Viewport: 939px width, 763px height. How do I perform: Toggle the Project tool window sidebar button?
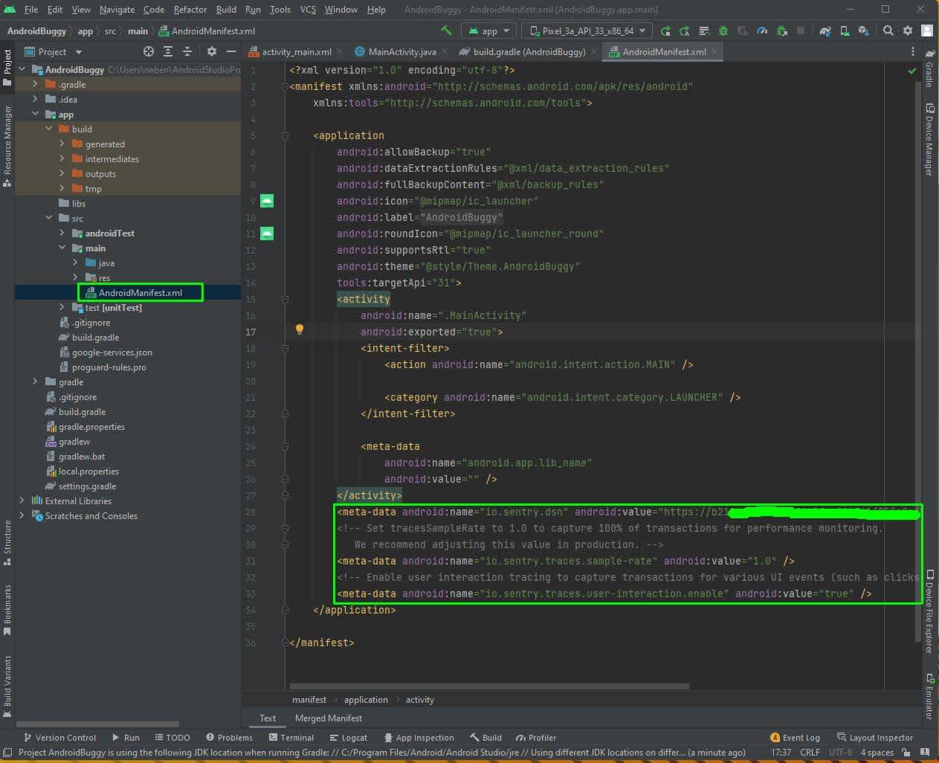[x=7, y=66]
